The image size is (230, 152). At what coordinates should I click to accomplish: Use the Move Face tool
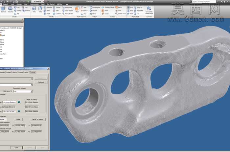[x=67, y=8]
